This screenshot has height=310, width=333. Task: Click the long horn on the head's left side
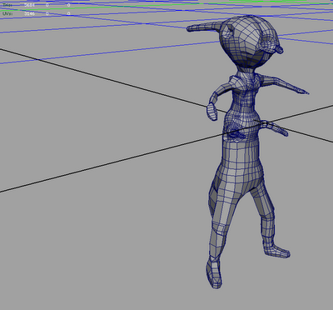202,27
